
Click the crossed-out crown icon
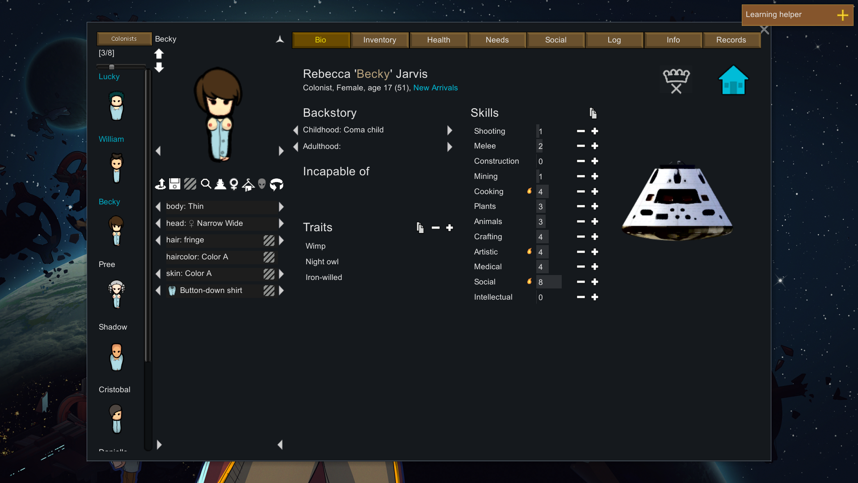[x=676, y=81]
